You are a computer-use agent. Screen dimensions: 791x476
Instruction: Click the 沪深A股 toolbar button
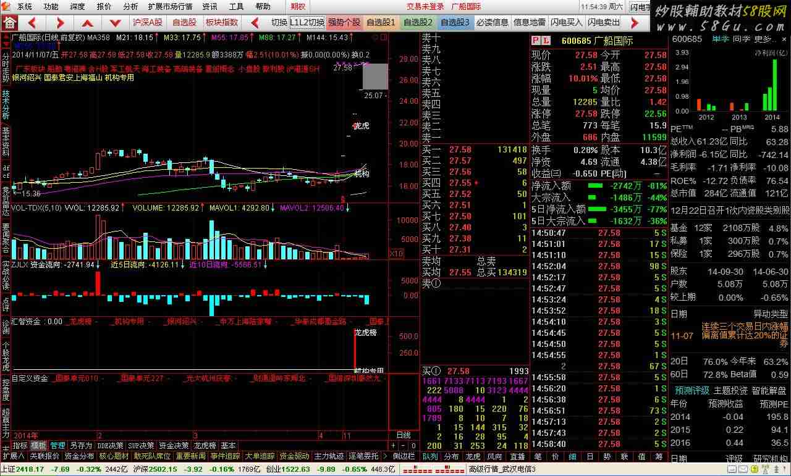pyautogui.click(x=148, y=22)
